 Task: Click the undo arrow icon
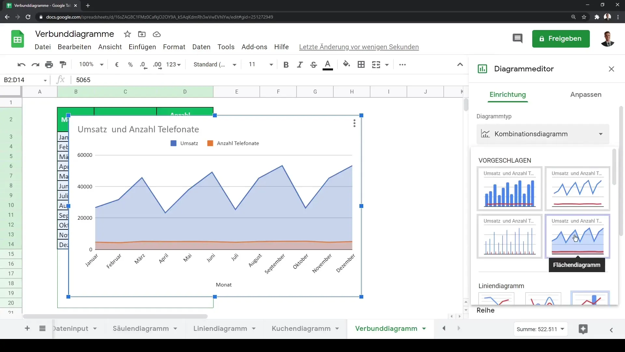[21, 65]
